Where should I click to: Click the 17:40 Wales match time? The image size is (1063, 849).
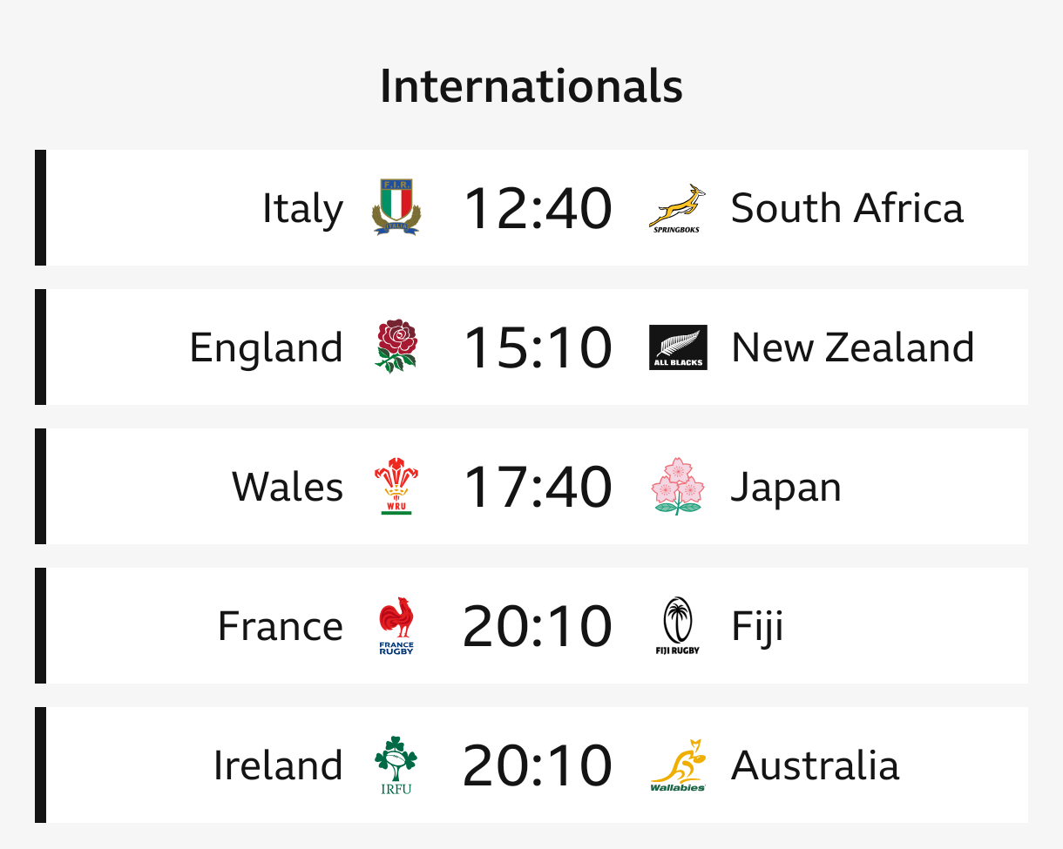(x=538, y=487)
